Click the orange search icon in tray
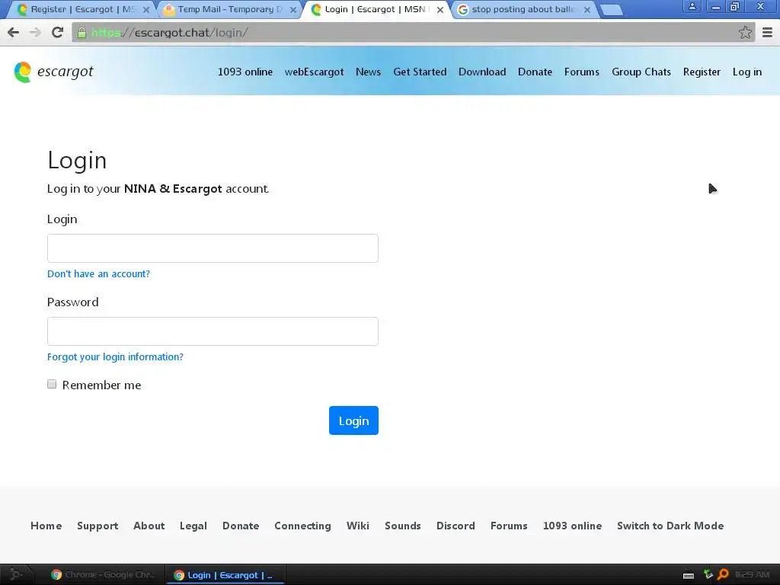The image size is (780, 585). pos(723,574)
